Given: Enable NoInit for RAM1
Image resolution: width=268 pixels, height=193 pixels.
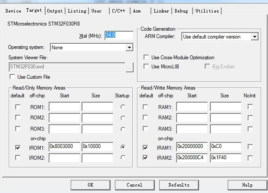Looking at the screenshot, I should (250, 107).
